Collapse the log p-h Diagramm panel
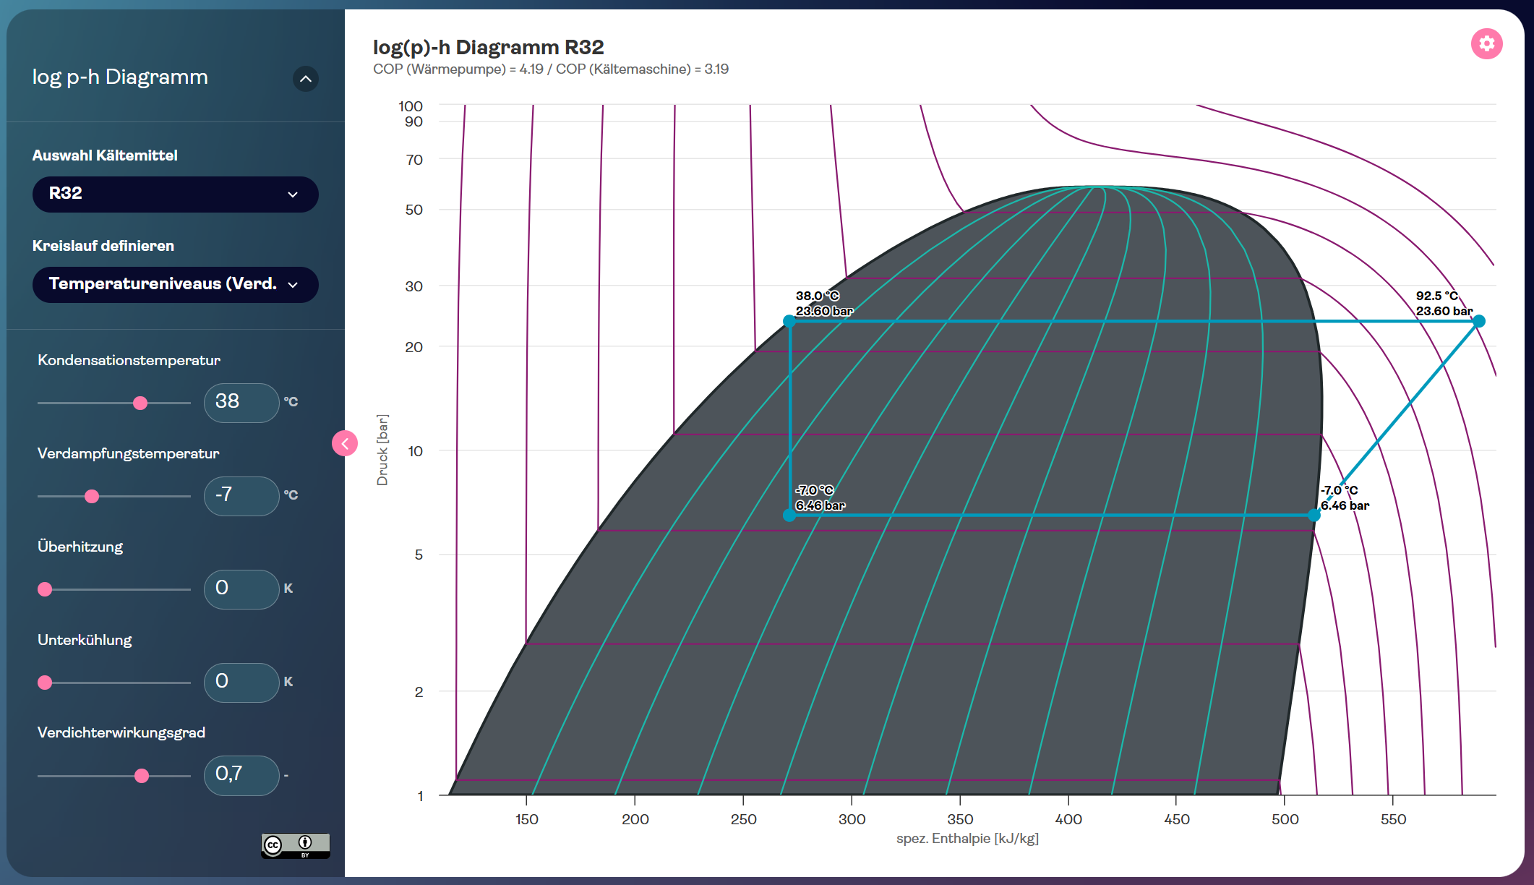The width and height of the screenshot is (1534, 885). 306,78
